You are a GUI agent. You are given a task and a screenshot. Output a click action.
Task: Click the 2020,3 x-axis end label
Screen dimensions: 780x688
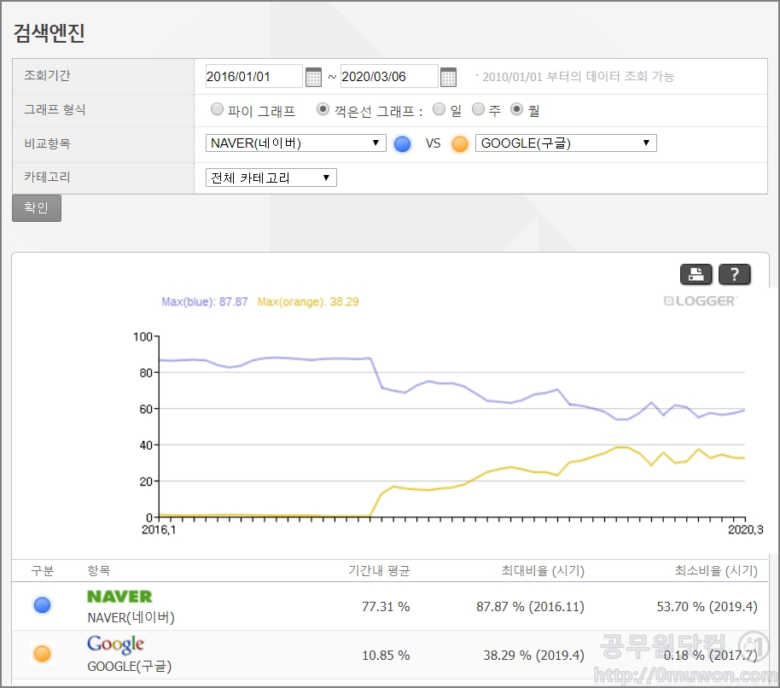coord(745,530)
